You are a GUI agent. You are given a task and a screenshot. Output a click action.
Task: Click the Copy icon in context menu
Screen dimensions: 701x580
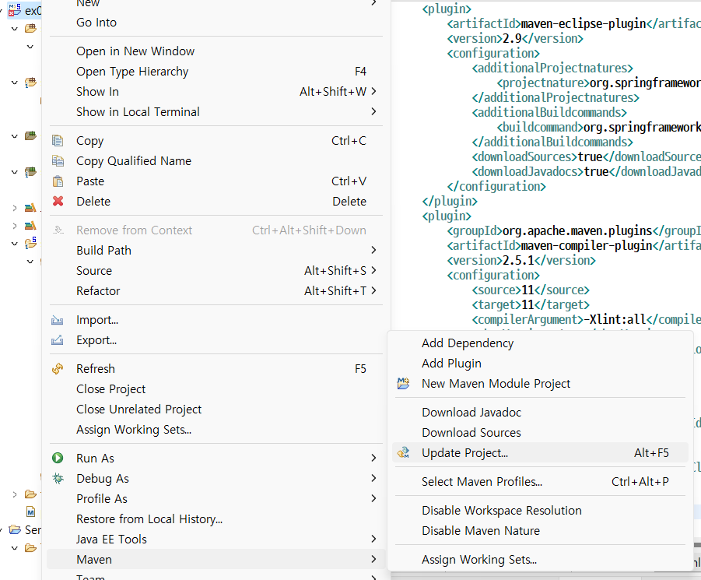(x=58, y=141)
